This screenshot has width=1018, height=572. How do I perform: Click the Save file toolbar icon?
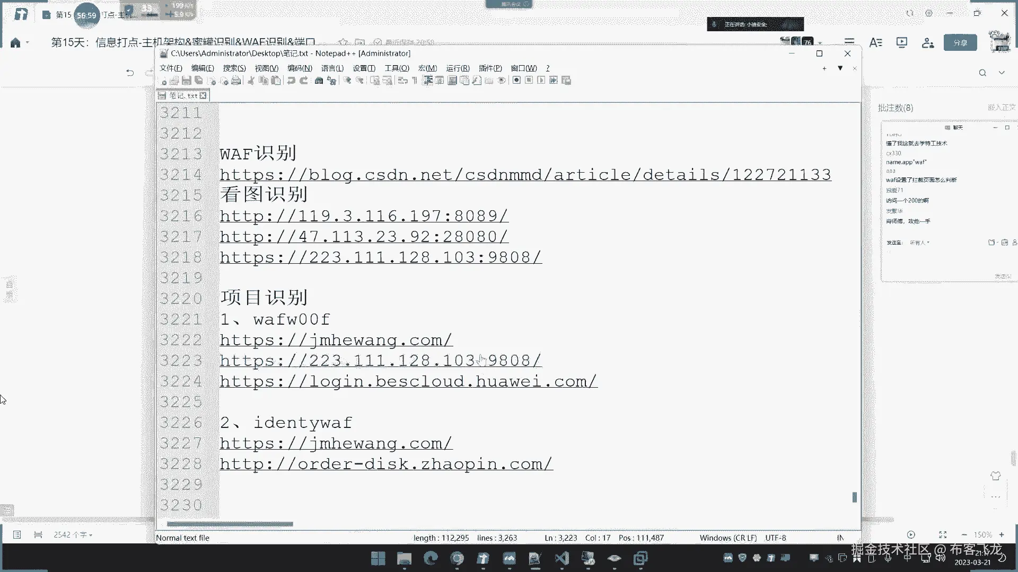(186, 81)
